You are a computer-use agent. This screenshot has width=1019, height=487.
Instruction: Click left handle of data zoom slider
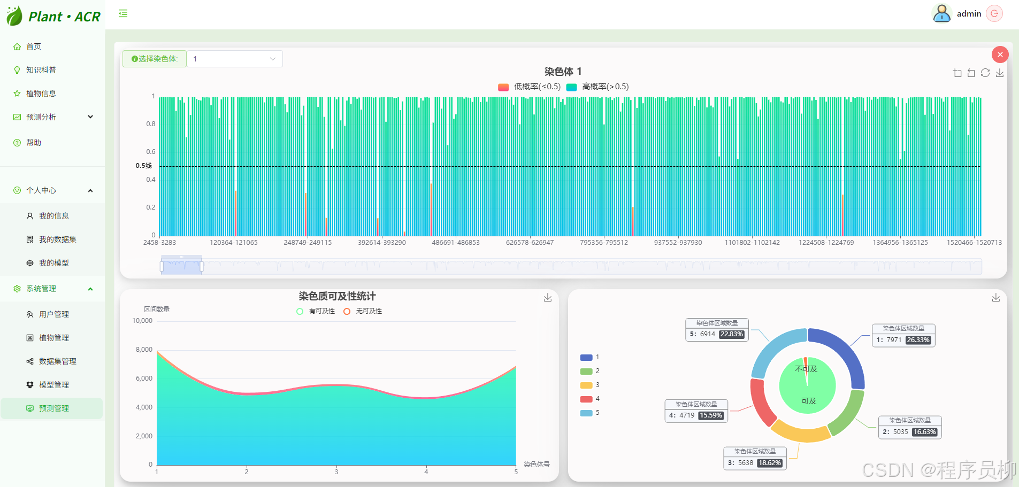point(162,266)
